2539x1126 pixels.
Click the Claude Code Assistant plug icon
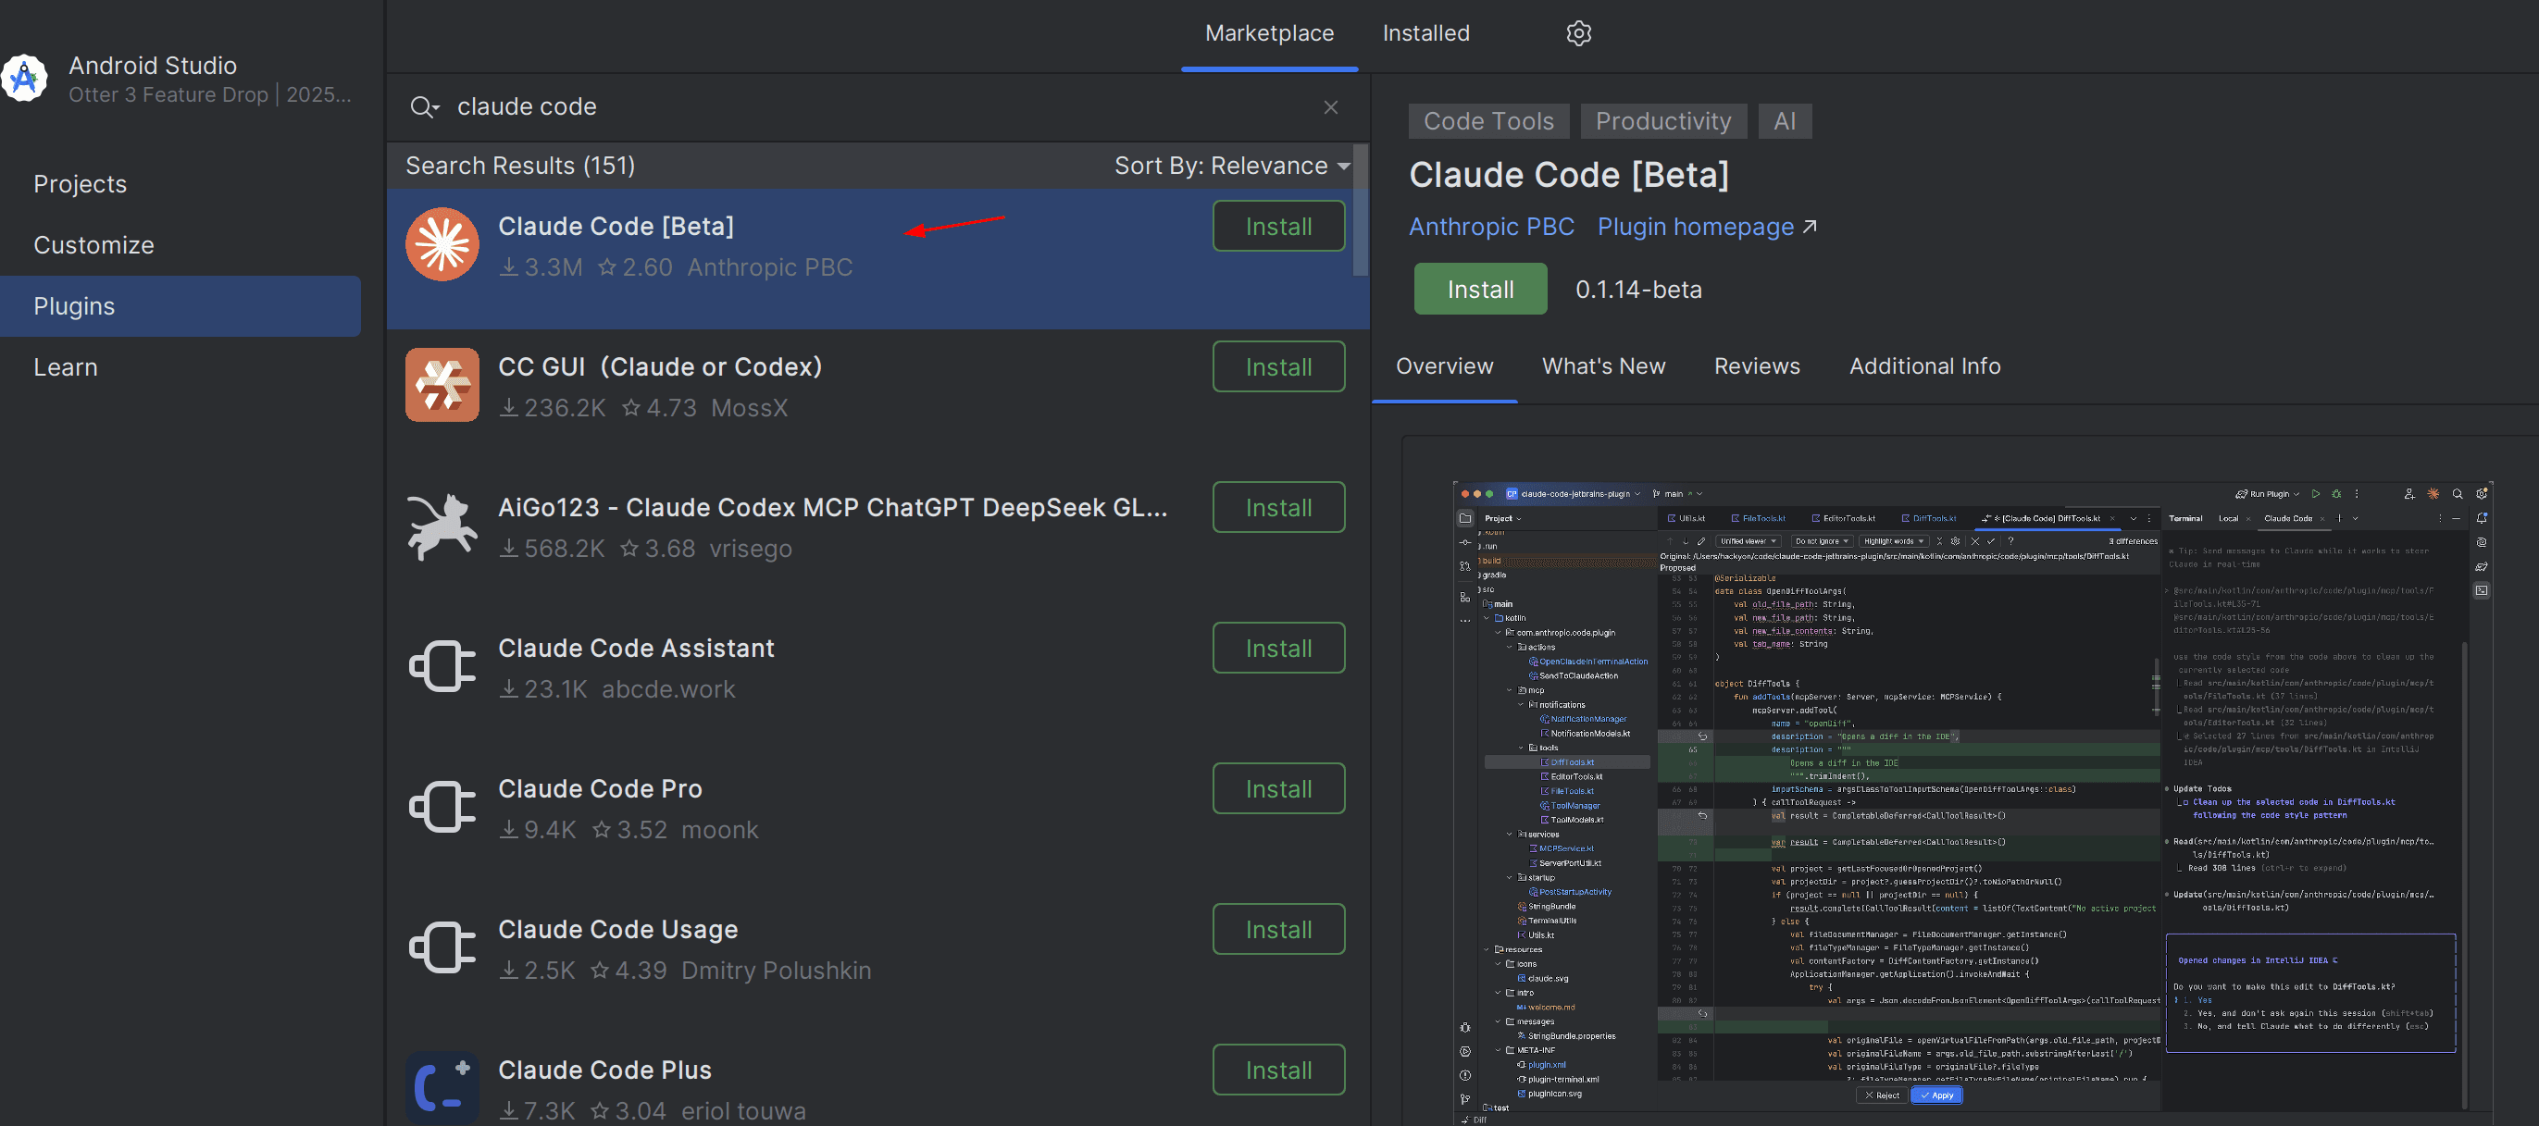click(x=442, y=667)
